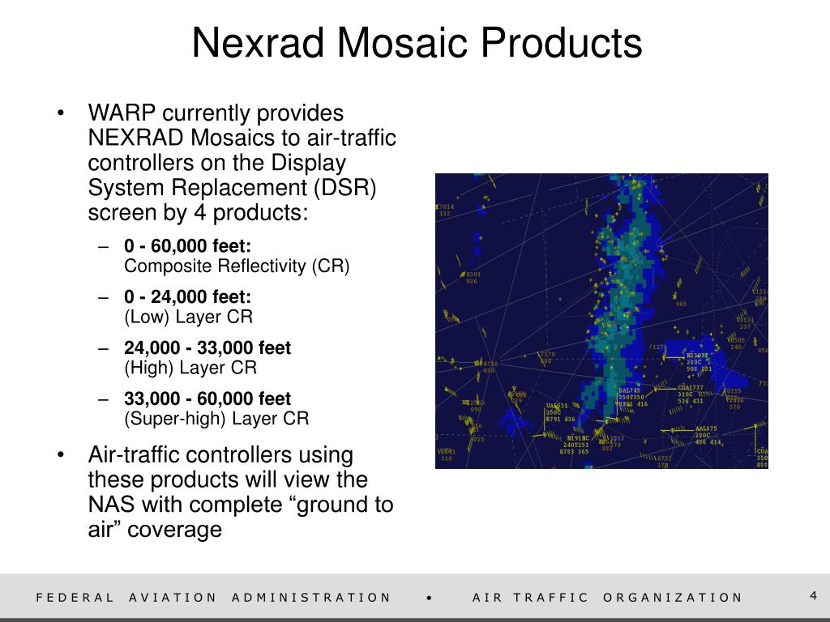Click the Federal Aviation Administration footer text
Screen dimensions: 830x622
[x=213, y=597]
